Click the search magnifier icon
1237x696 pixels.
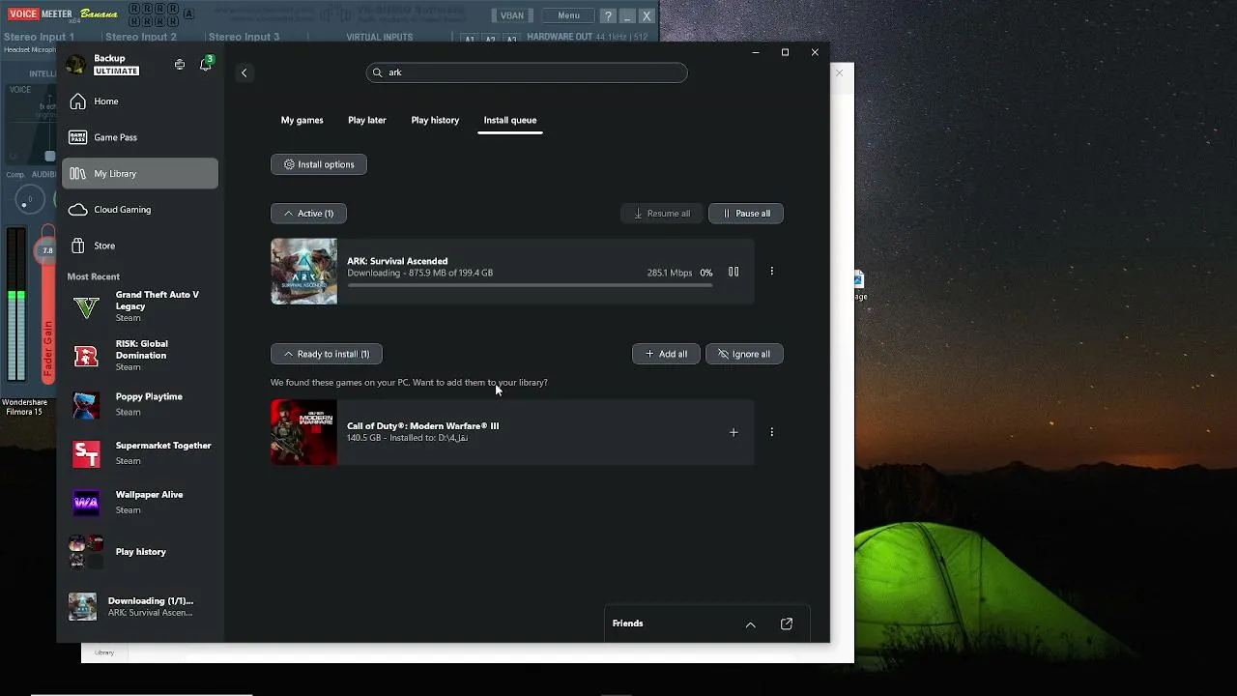(379, 72)
